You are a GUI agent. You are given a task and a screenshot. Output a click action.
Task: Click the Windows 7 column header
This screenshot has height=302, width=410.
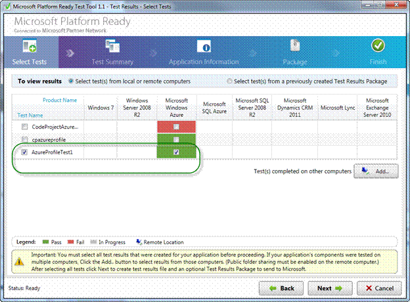101,108
